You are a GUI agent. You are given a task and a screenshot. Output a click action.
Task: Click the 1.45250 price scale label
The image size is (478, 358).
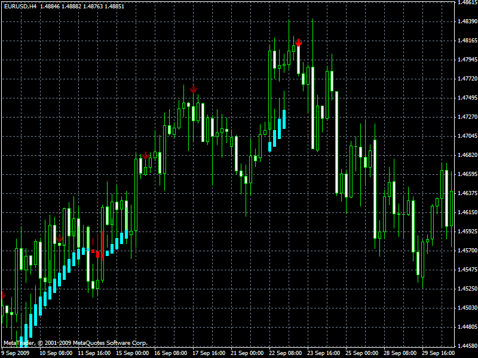pyautogui.click(x=467, y=289)
